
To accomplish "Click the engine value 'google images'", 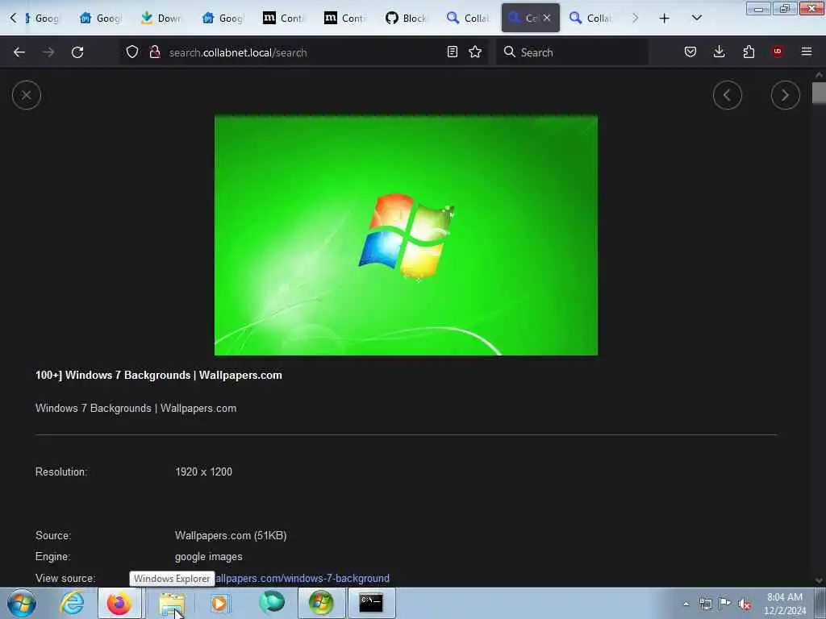I will tap(209, 557).
